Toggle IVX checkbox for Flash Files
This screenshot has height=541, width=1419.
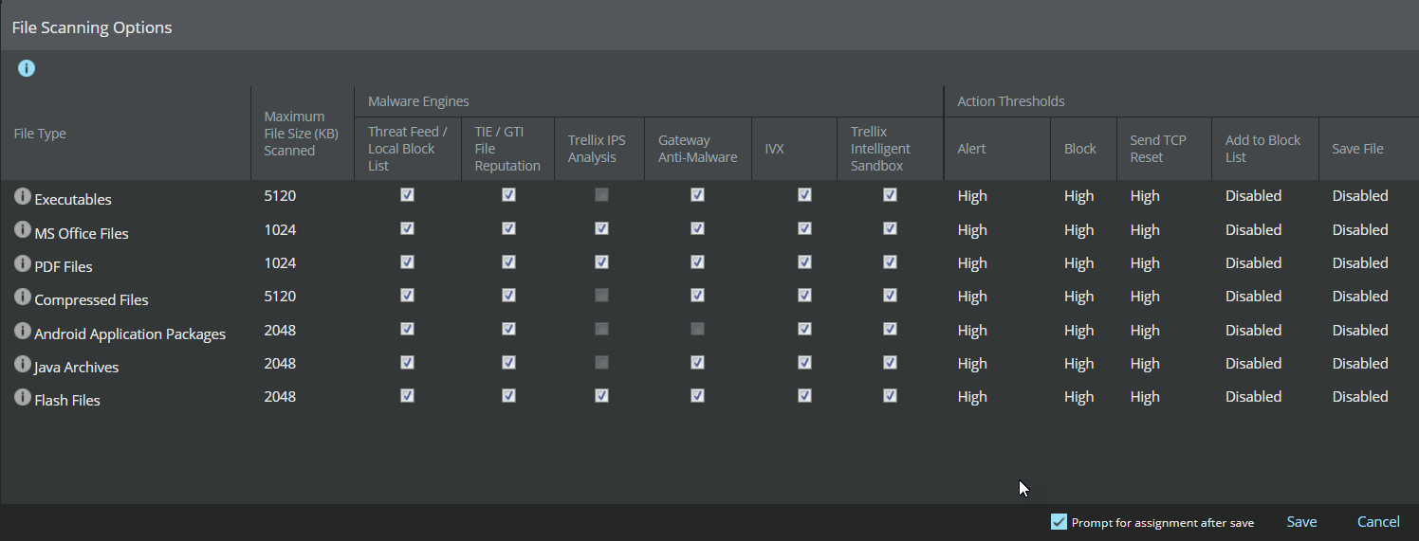[x=804, y=395]
